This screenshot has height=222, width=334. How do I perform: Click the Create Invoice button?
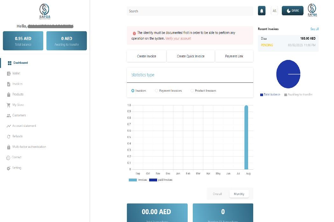(x=146, y=56)
